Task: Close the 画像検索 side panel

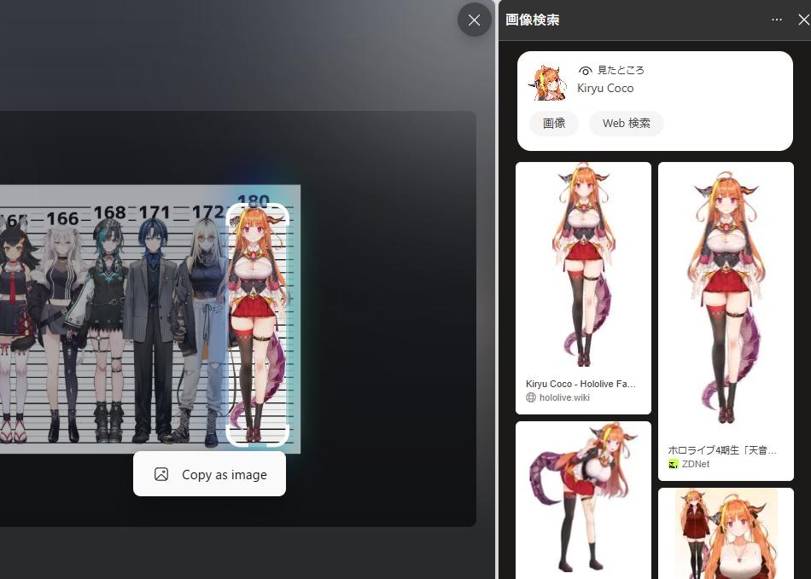Action: click(x=802, y=20)
